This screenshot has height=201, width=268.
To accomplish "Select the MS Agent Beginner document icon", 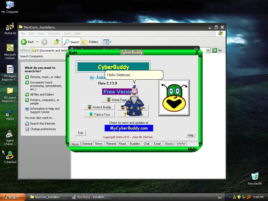I will [10, 73].
